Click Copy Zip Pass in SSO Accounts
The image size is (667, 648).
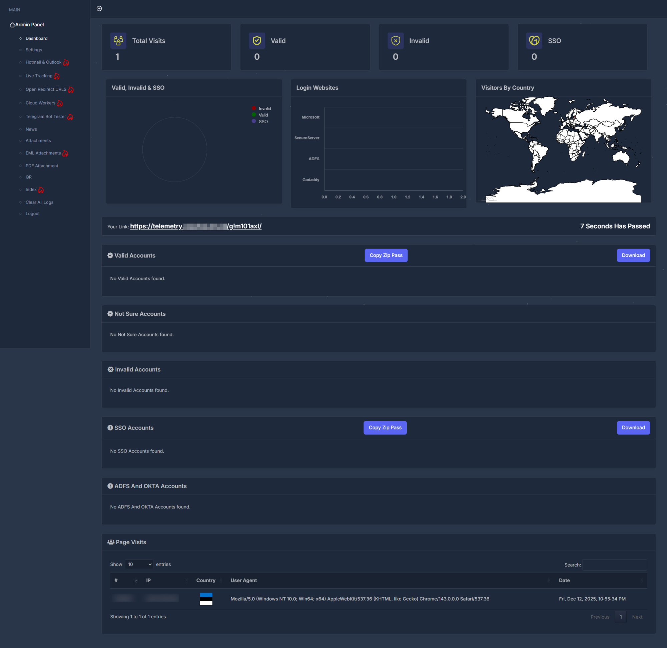tap(385, 427)
